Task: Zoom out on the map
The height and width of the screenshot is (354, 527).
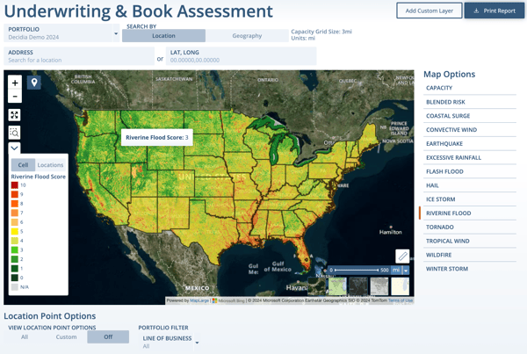Action: pos(15,97)
